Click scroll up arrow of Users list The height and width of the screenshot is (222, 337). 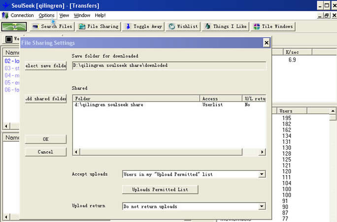pos(333,111)
